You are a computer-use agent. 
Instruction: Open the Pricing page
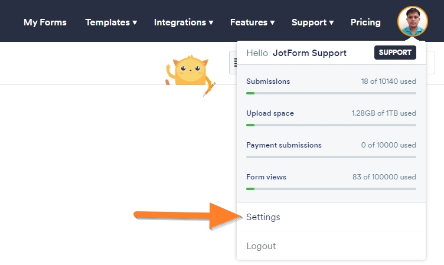tap(365, 22)
